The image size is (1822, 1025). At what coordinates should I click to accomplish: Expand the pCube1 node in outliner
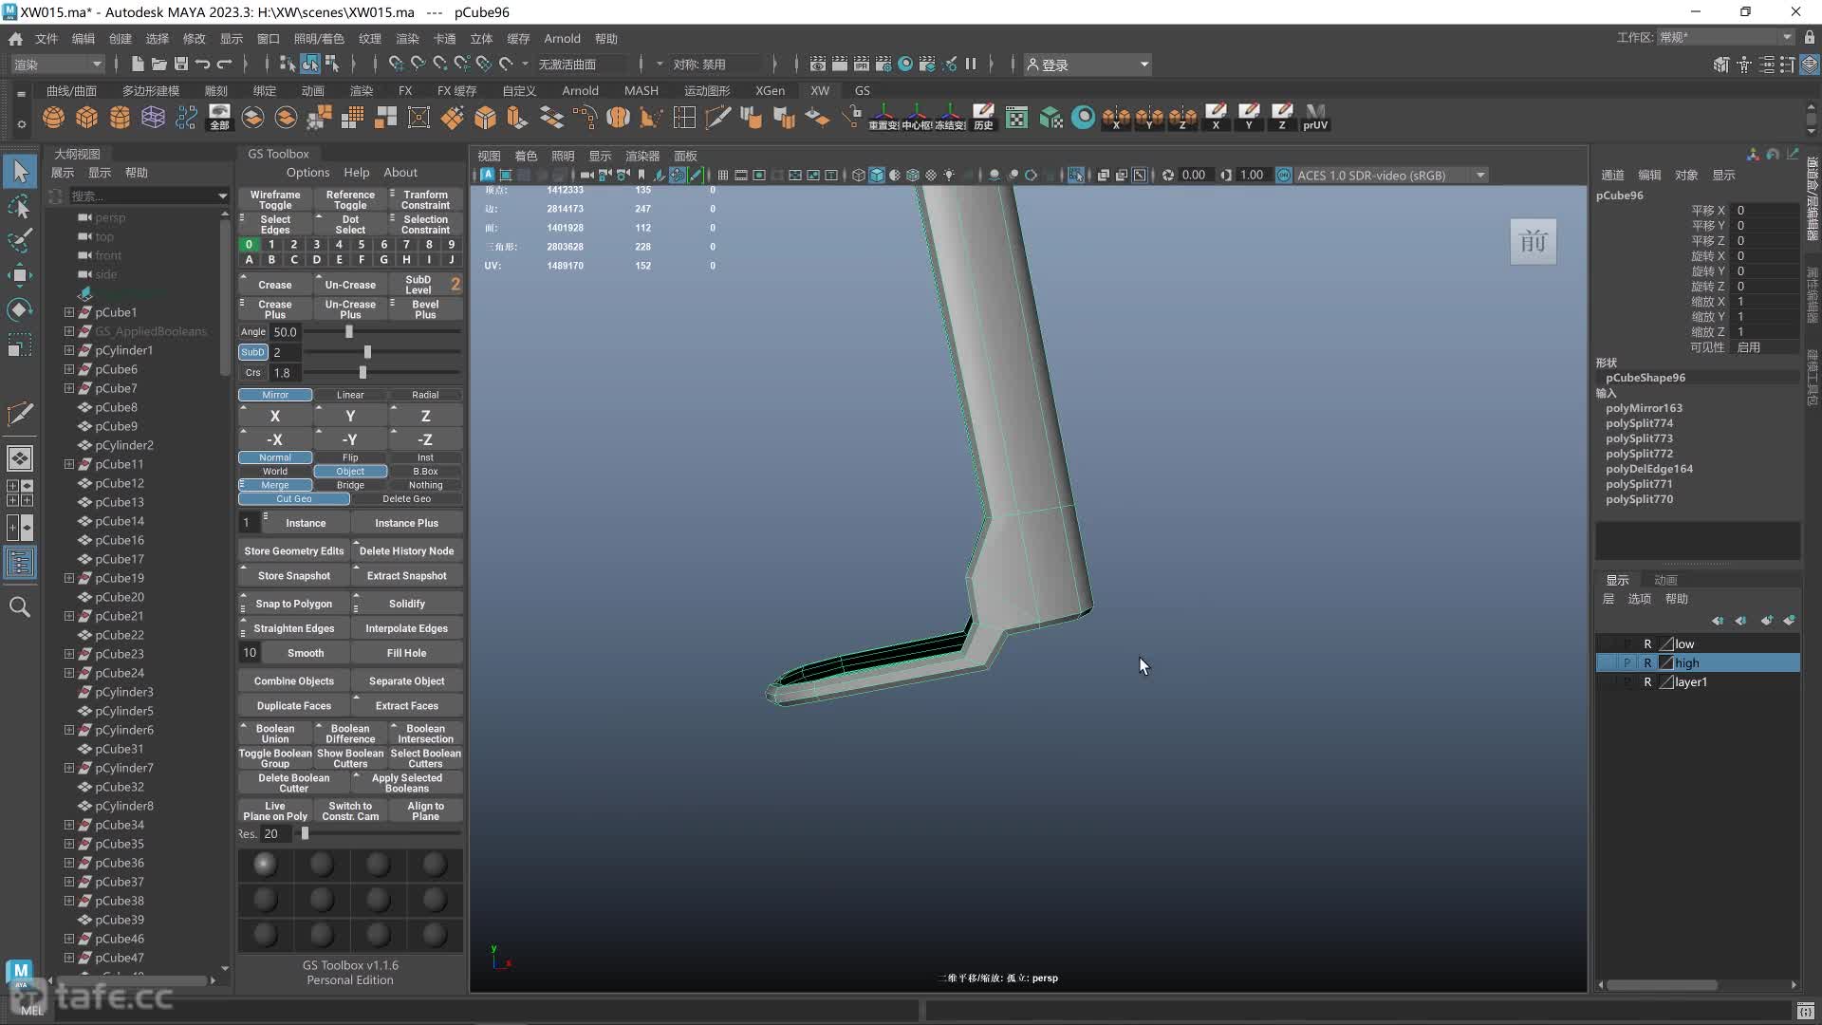click(x=69, y=312)
